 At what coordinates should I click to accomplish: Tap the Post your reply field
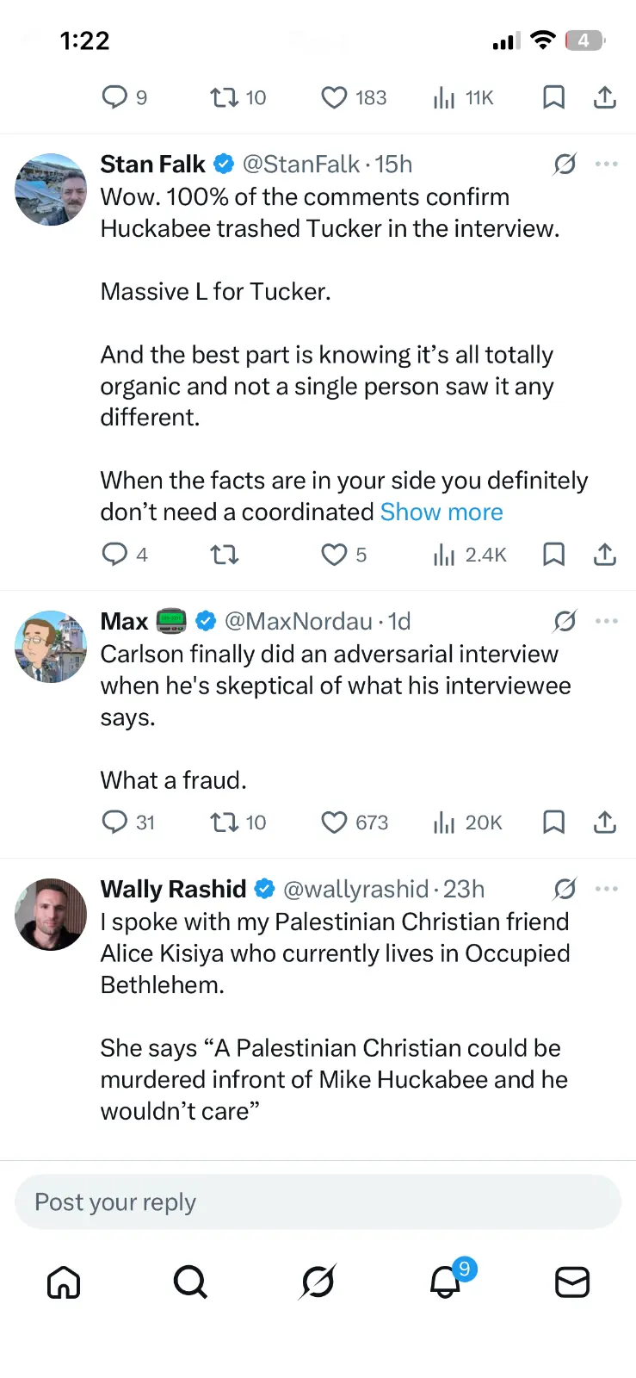pyautogui.click(x=318, y=1202)
